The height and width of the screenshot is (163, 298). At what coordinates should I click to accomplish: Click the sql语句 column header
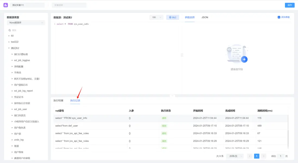[x=59, y=111]
